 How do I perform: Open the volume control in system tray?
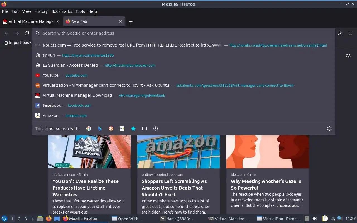tap(315, 219)
